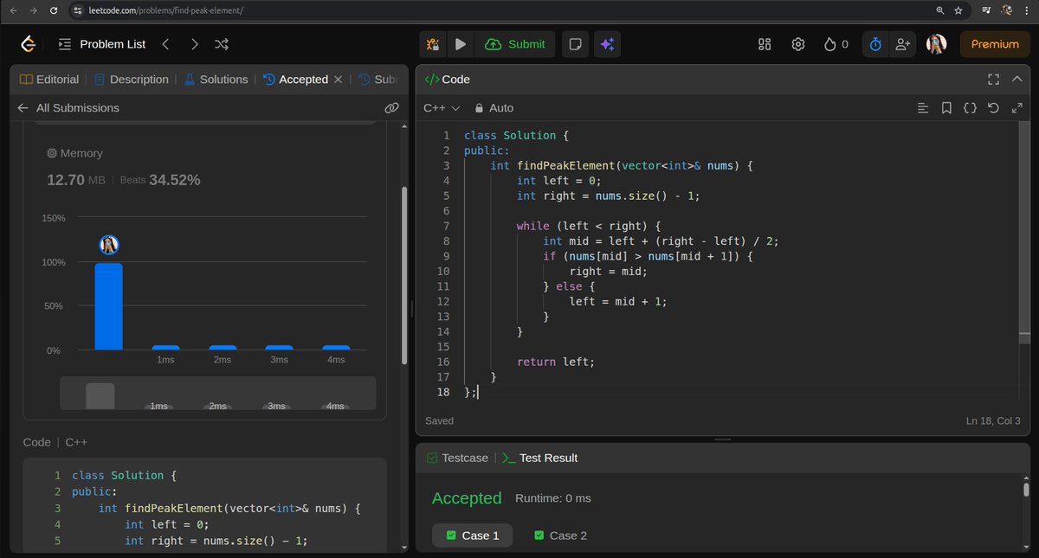Screen dimensions: 1039x558
Task: Click the Ln 18, Col 3 status text
Action: tap(993, 420)
